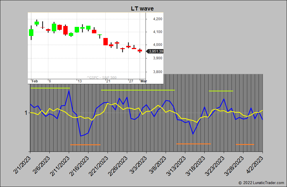Select the 2/1/2023 date label
This screenshot has width=287, height=187.
22,165
